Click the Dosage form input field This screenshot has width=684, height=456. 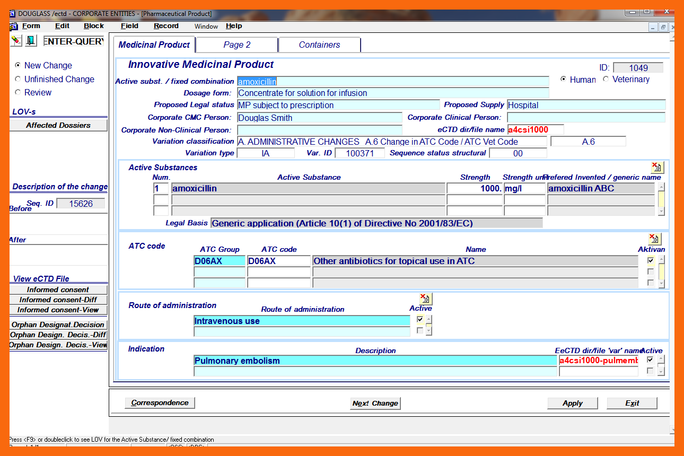coord(392,93)
